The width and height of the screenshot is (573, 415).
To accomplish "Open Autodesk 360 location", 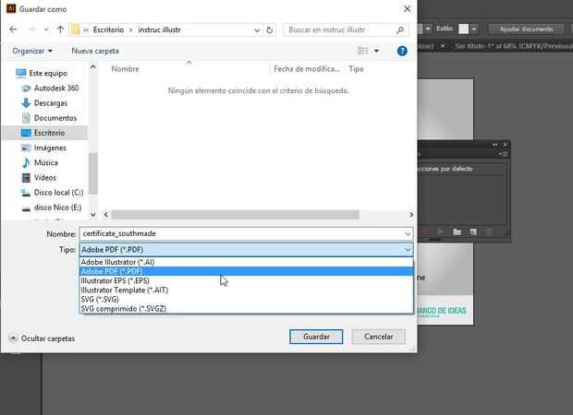I will 50,89.
